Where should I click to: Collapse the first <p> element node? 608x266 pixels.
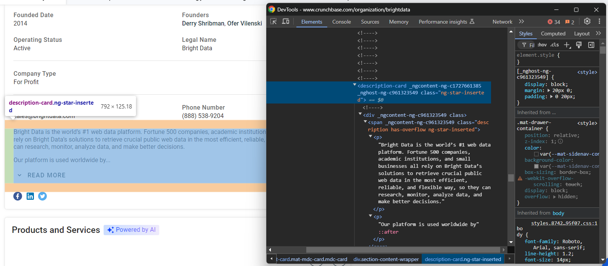pos(370,136)
